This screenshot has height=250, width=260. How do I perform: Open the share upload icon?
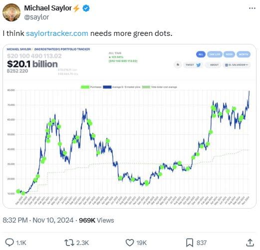click(250, 243)
